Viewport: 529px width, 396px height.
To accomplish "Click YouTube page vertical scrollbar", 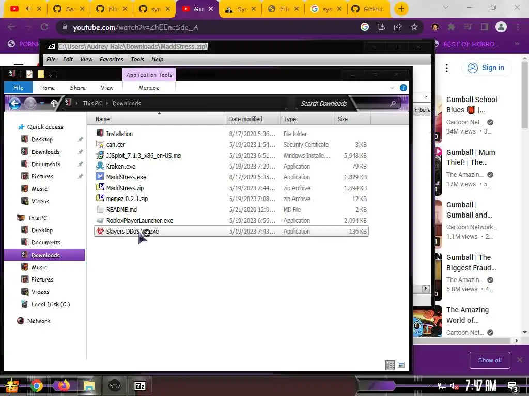I will 525,94.
